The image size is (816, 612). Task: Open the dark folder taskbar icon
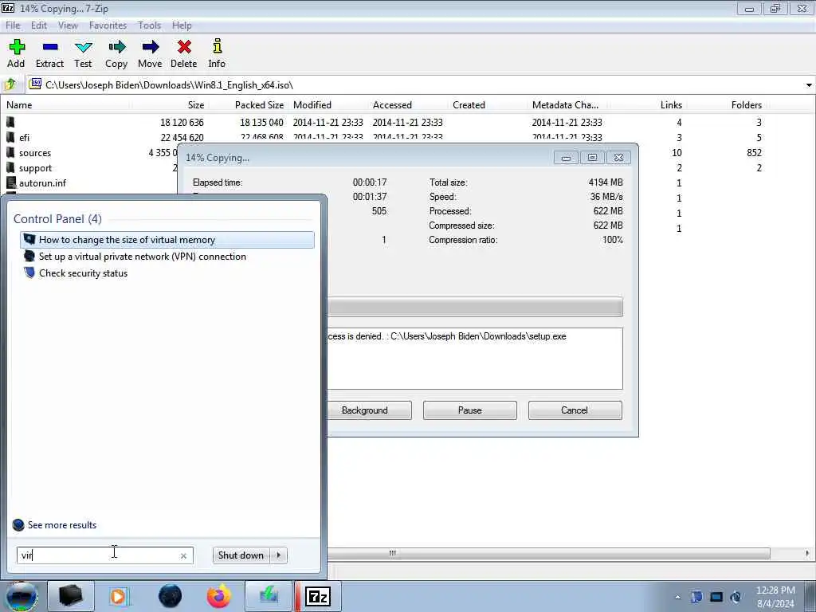[70, 596]
